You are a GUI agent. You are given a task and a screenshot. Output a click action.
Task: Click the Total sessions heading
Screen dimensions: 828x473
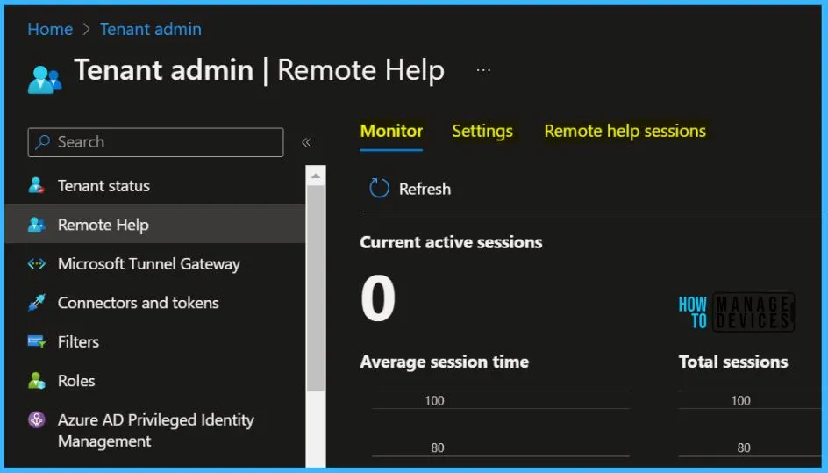[x=733, y=362]
